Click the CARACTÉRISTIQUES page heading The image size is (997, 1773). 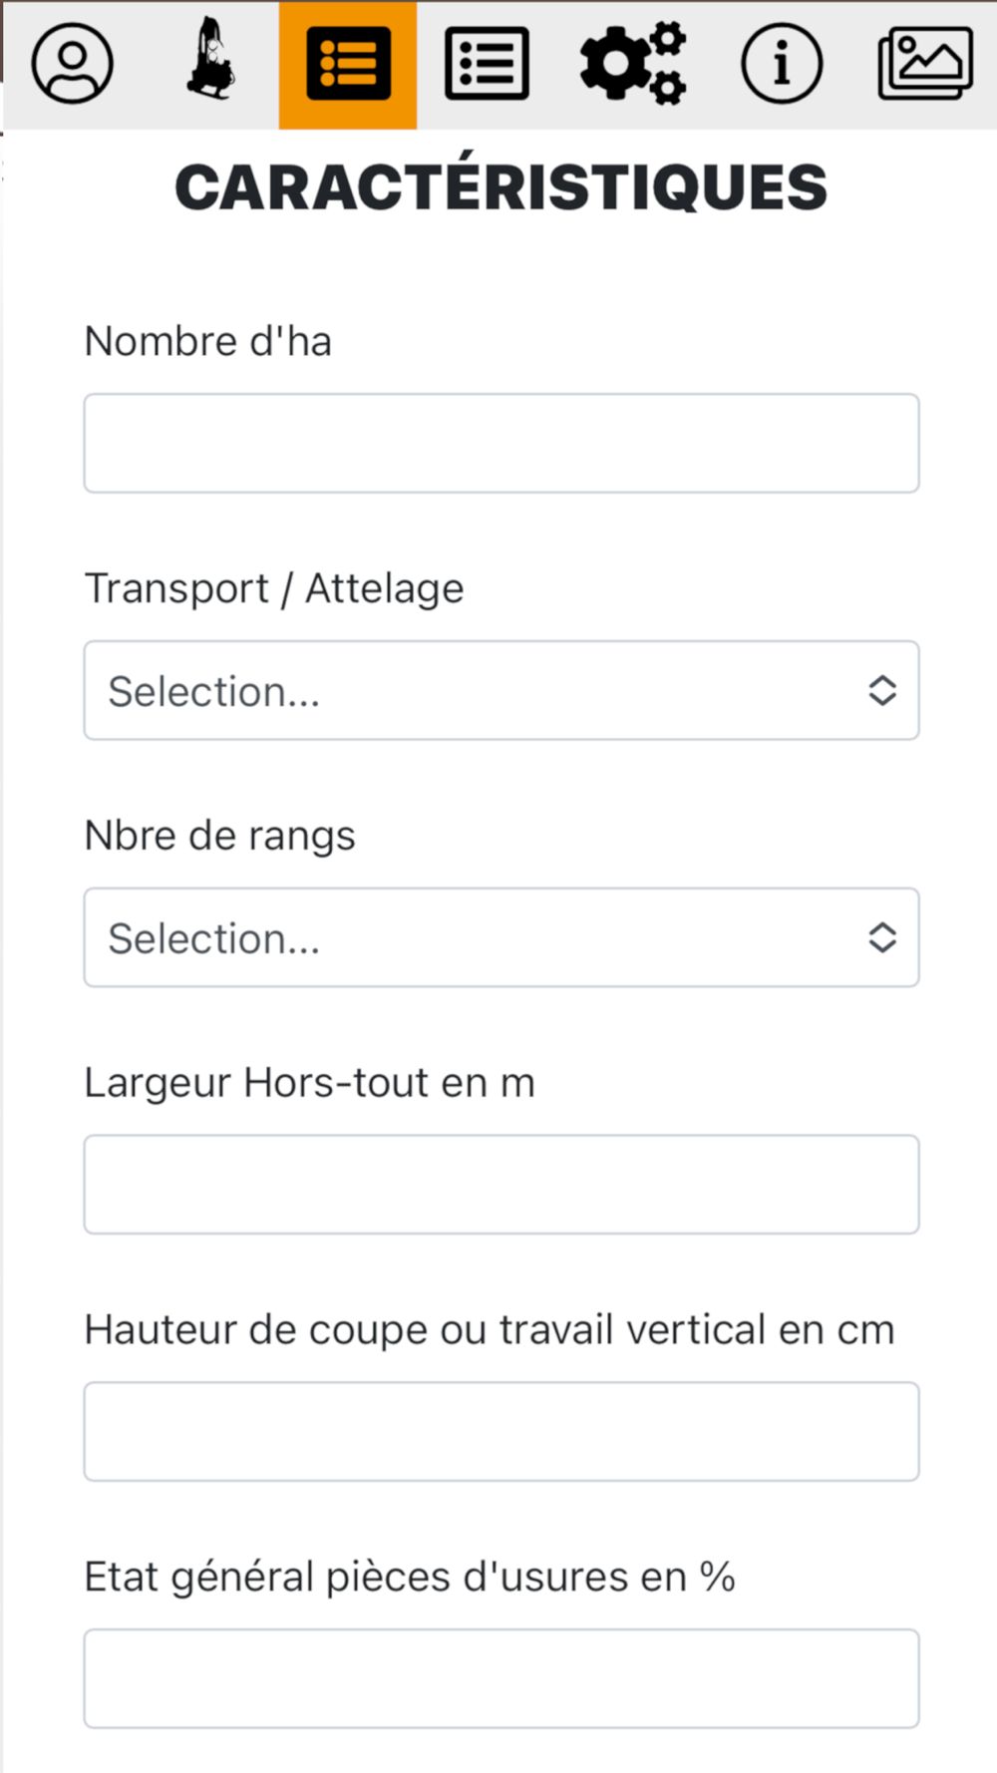(501, 186)
